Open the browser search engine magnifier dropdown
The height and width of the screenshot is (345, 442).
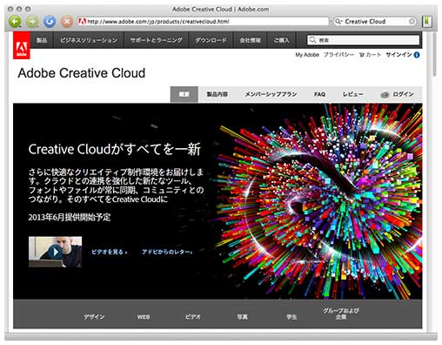coord(338,22)
